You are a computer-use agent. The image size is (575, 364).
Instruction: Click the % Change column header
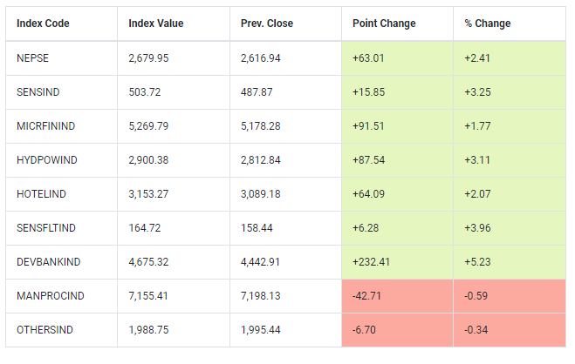coord(488,24)
